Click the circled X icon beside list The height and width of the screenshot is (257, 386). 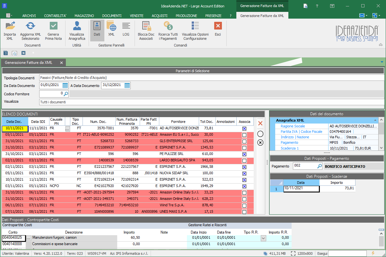pos(260,142)
